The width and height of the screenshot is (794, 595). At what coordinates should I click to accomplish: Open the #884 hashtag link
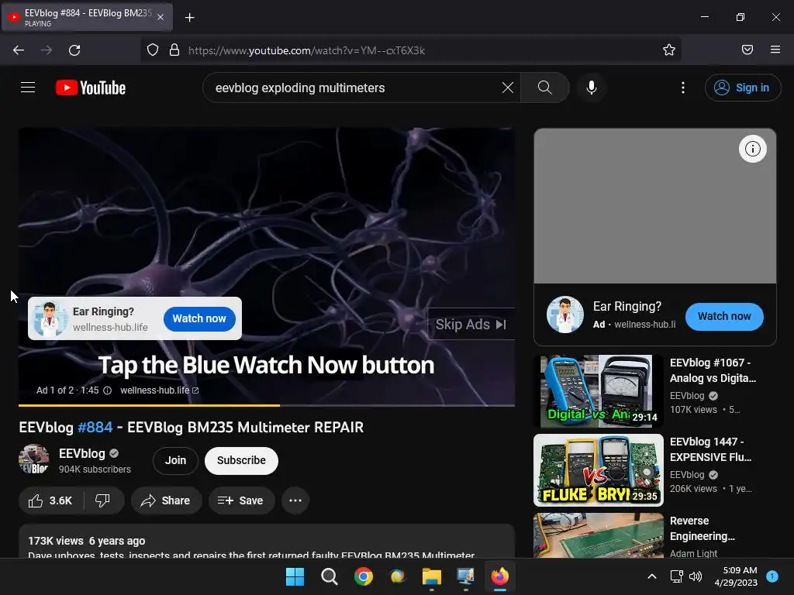click(x=95, y=428)
